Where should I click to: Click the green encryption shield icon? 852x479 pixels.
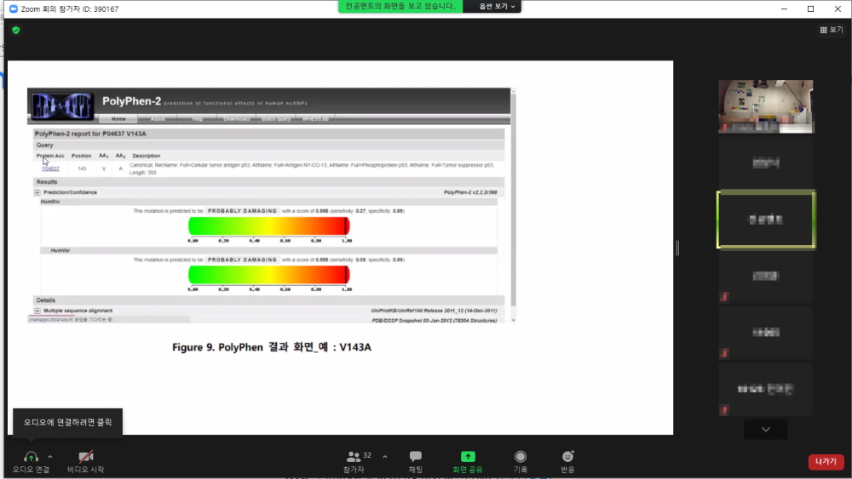(x=15, y=31)
